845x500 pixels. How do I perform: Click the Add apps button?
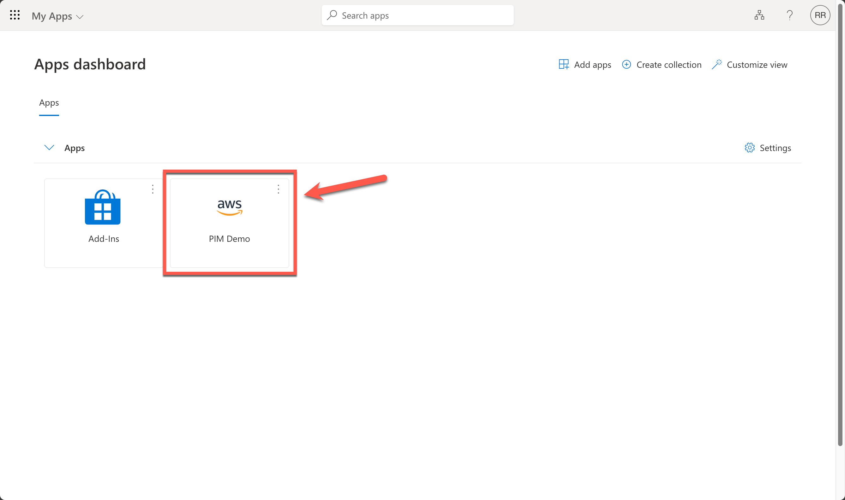pyautogui.click(x=585, y=64)
